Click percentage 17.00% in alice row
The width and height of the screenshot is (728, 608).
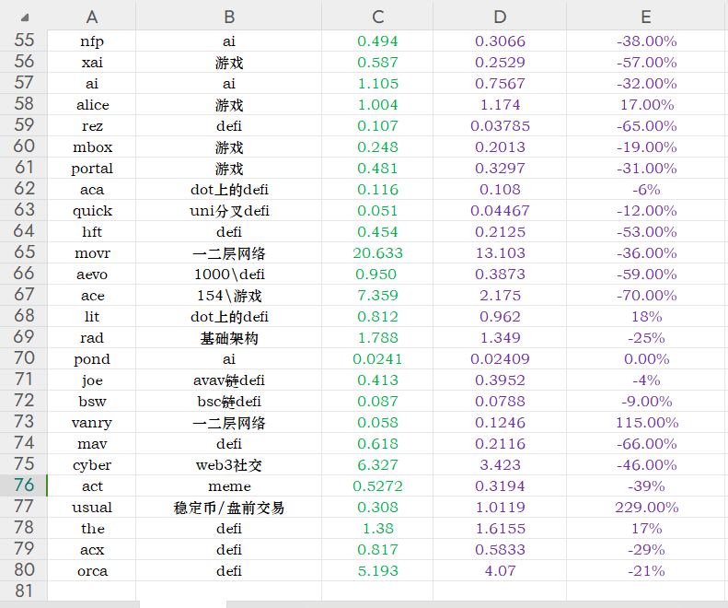pyautogui.click(x=647, y=105)
